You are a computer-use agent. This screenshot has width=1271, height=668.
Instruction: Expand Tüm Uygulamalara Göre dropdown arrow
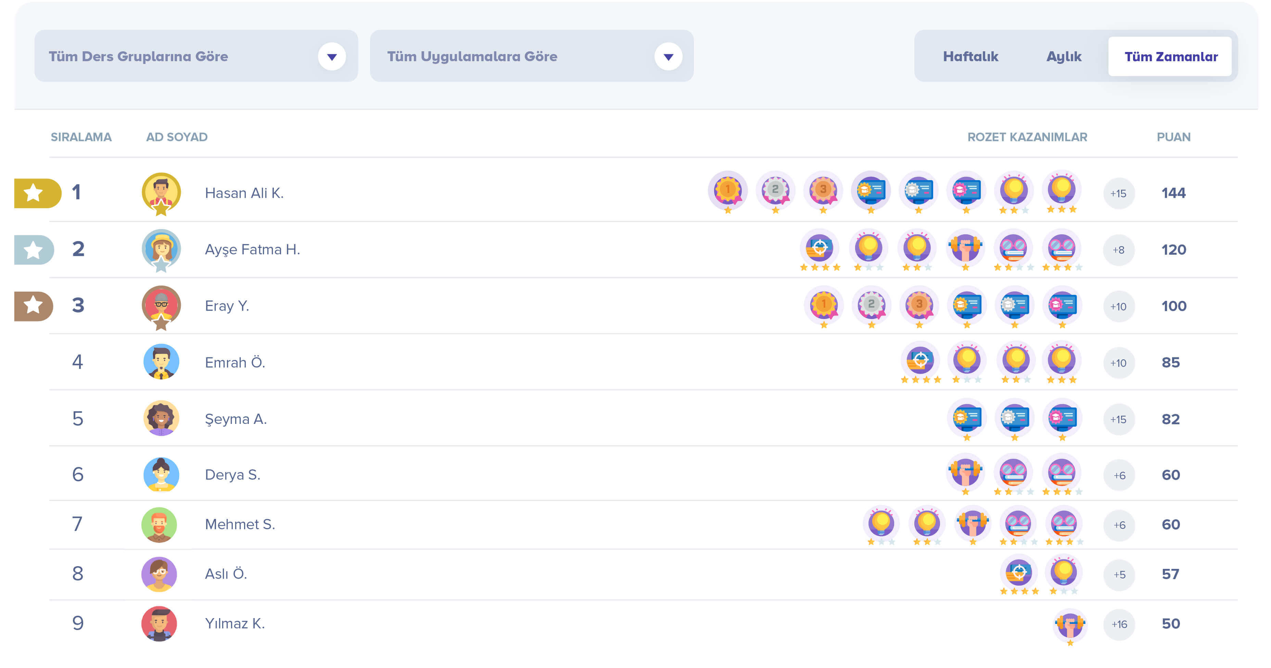point(668,57)
